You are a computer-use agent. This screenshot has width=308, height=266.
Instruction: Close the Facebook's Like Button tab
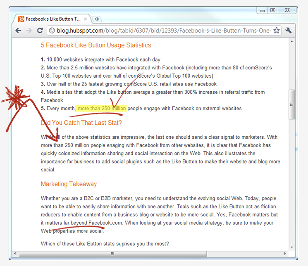pos(86,19)
